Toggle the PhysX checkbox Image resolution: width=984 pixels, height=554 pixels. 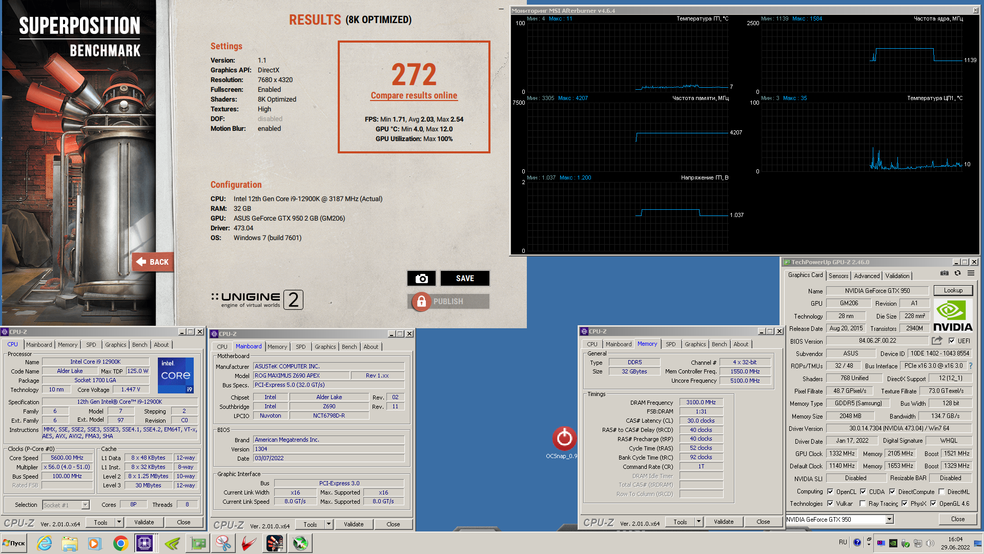pos(905,503)
